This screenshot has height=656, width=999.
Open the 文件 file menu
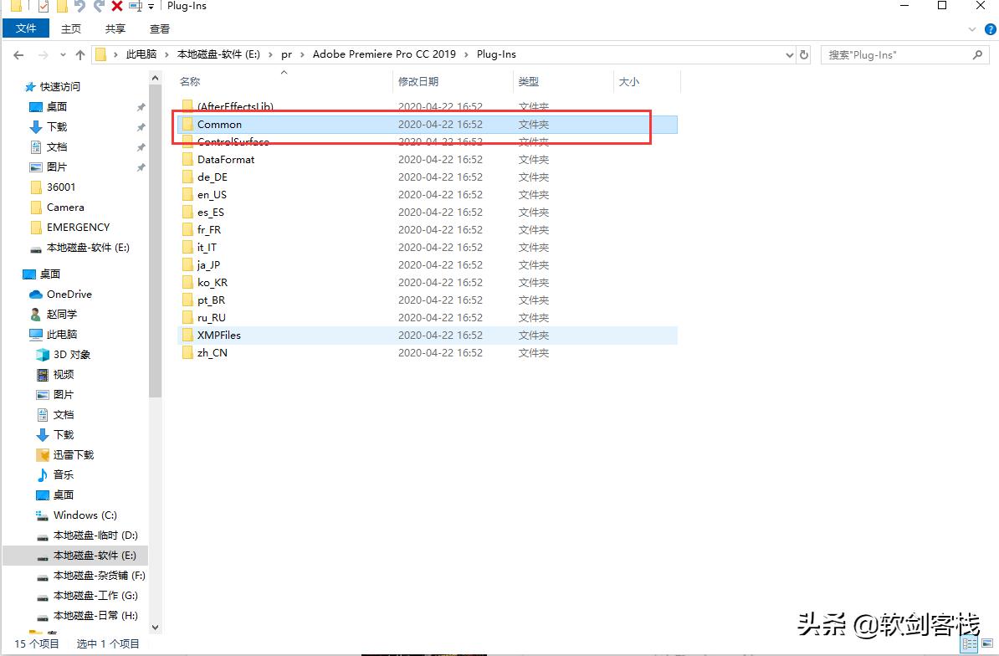tap(26, 28)
